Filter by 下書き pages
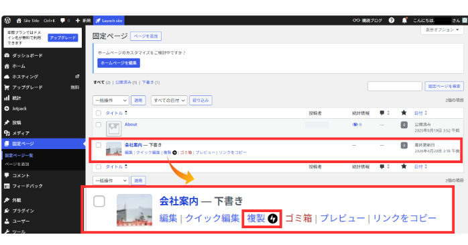468x245 pixels. (x=148, y=83)
